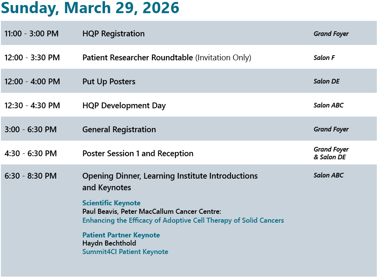The height and width of the screenshot is (278, 378).
Task: Click the Paul Beavis speaker line
Action: coord(151,211)
